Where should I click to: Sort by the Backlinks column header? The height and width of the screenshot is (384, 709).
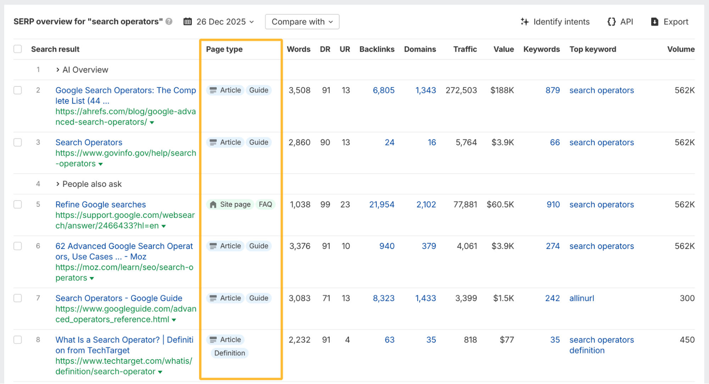(377, 49)
